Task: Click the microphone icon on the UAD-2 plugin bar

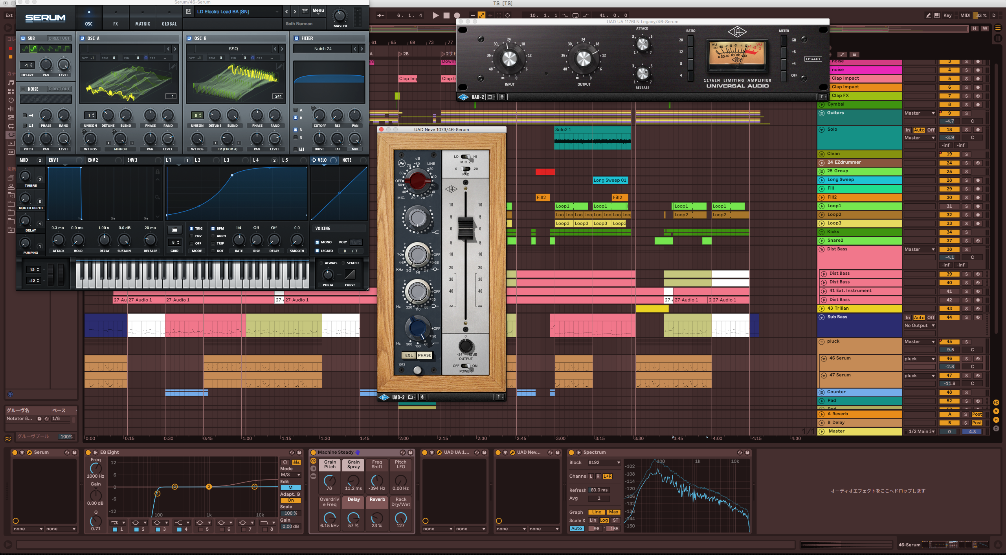Action: (422, 397)
